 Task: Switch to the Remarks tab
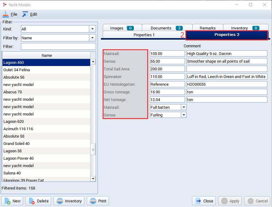(208, 28)
